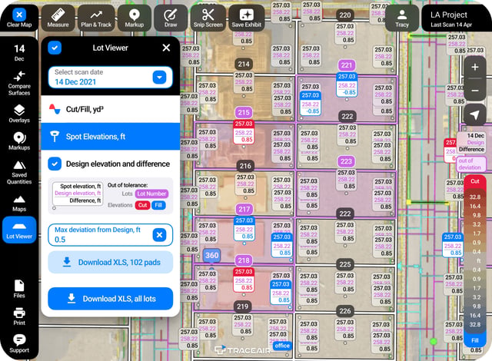Select lot number 216 label
492x361 pixels.
245,166
